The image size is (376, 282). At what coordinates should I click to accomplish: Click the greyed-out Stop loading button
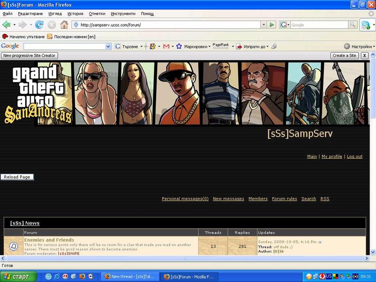pos(52,25)
